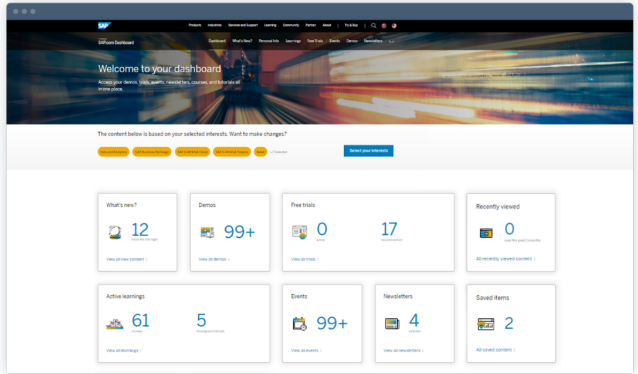Switch to the Free Trials tab
Viewport: 638px width, 374px height.
[315, 41]
